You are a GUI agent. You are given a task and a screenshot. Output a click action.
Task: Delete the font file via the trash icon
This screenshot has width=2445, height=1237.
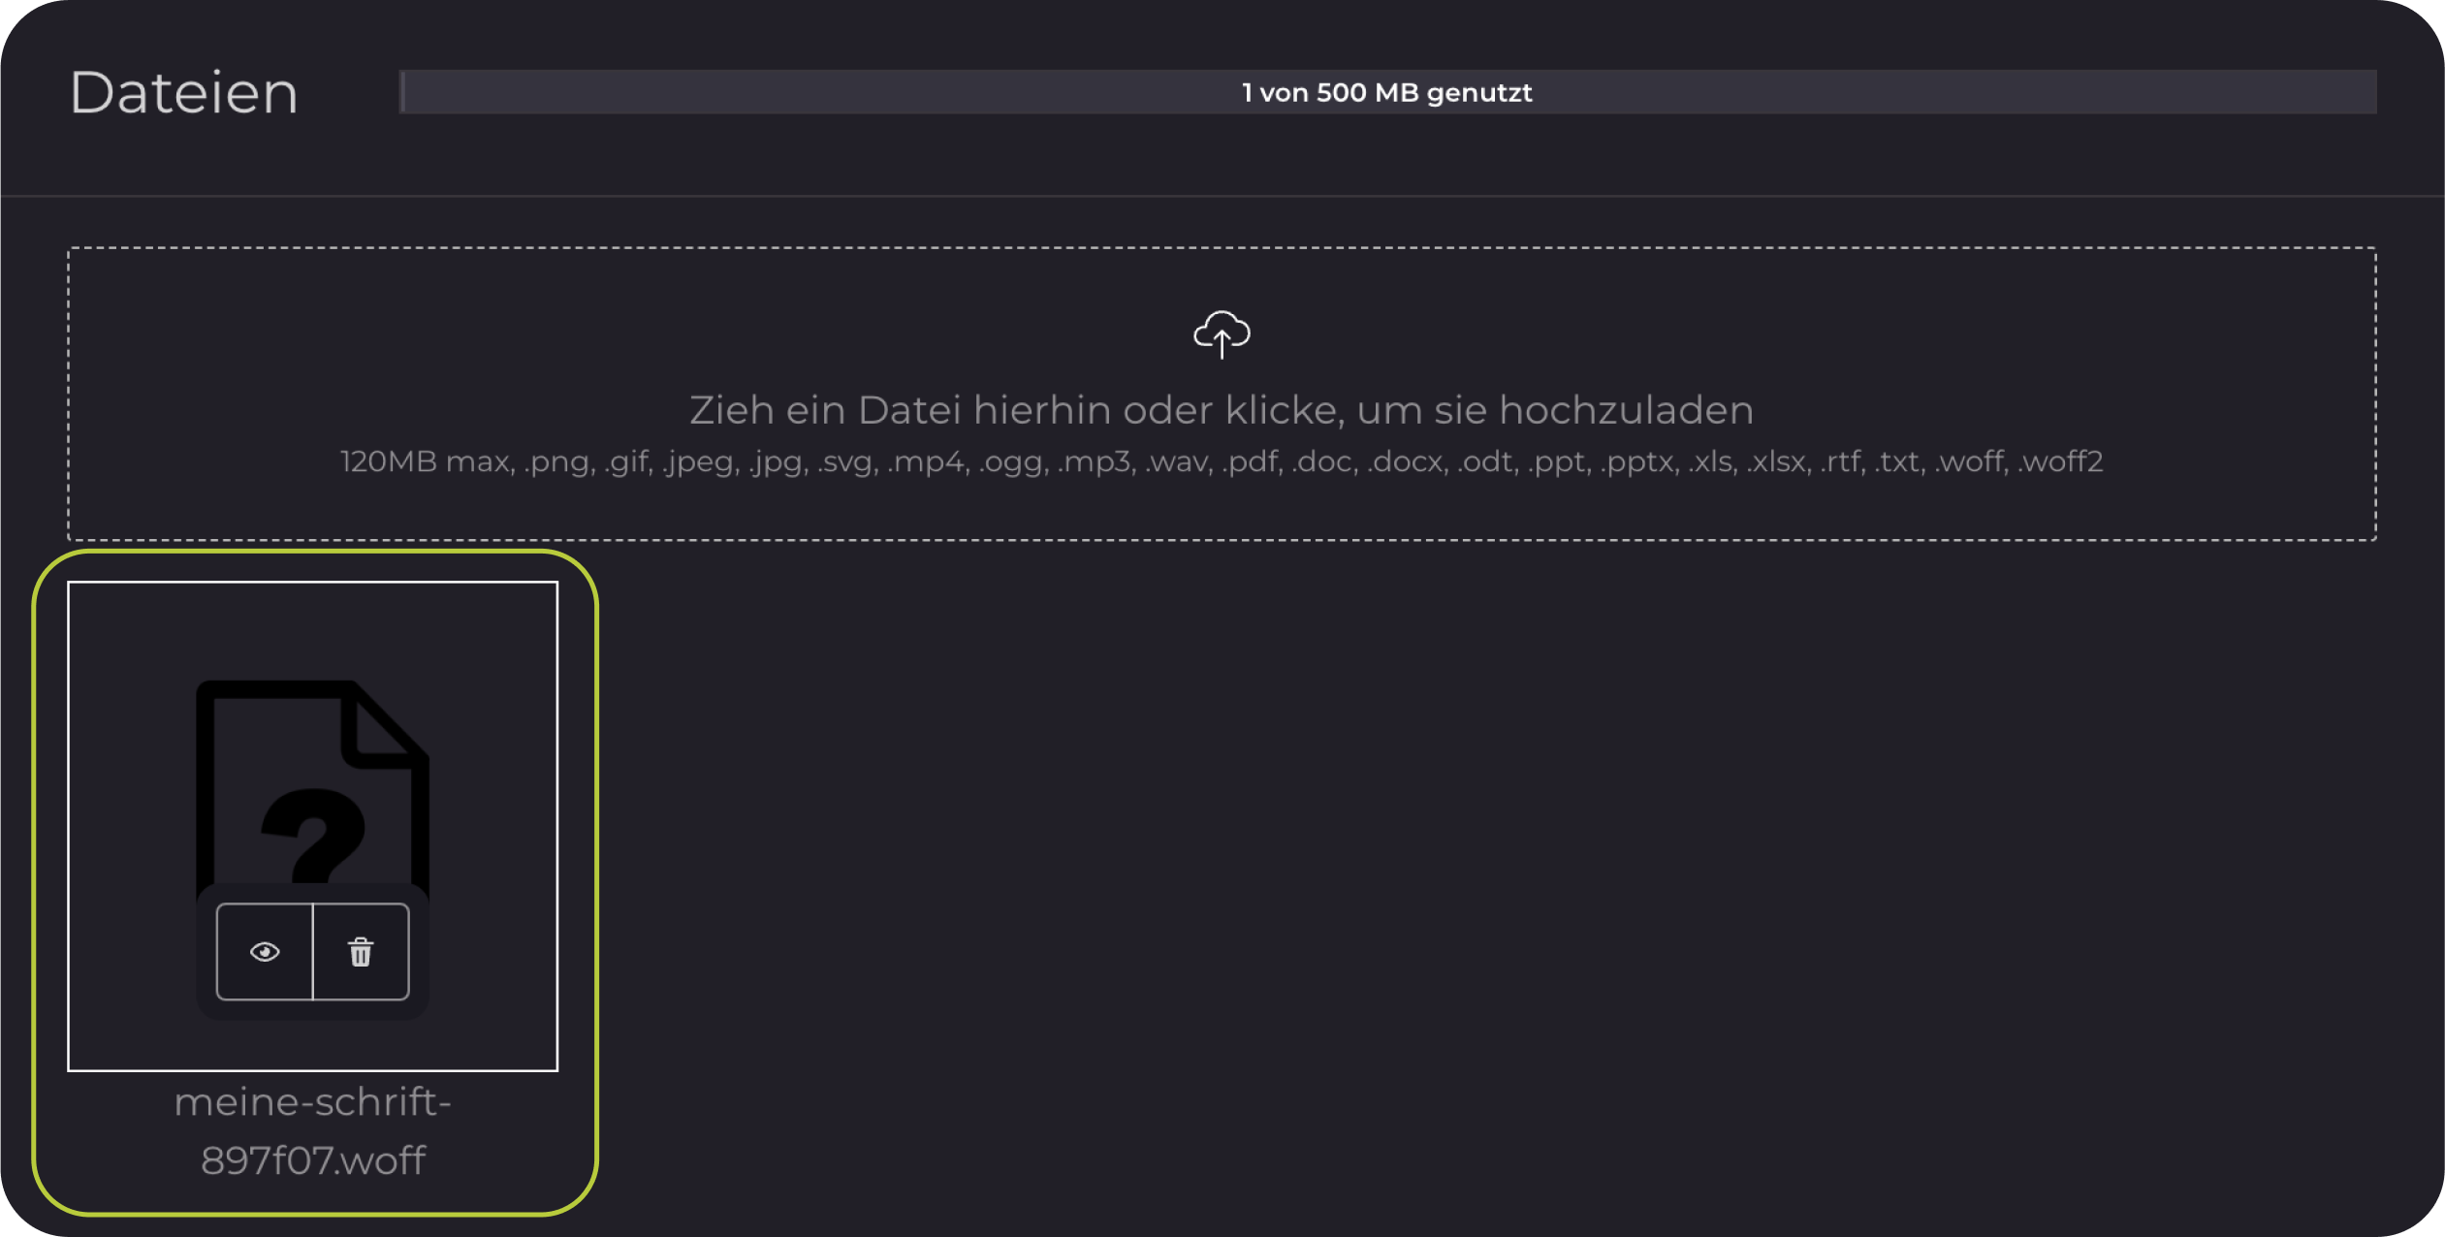click(361, 952)
